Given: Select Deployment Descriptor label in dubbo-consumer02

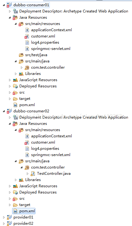Looking at the screenshot, I should (x=73, y=117).
